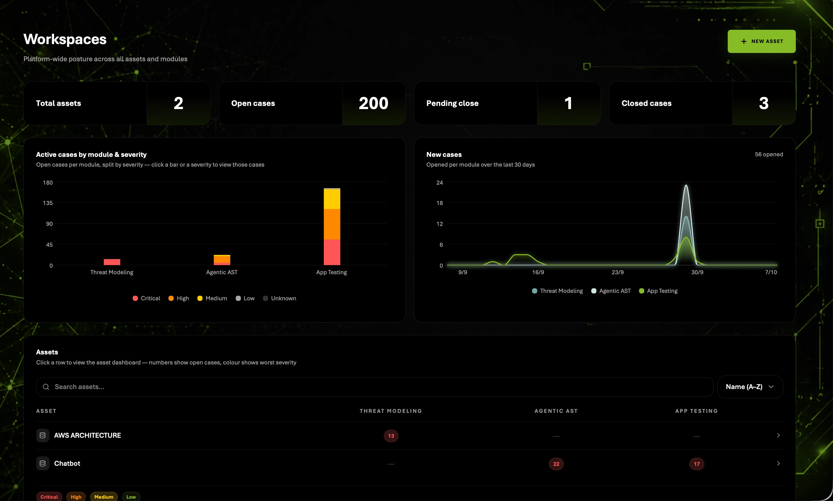Click the Threat Modeling column header

click(x=391, y=411)
